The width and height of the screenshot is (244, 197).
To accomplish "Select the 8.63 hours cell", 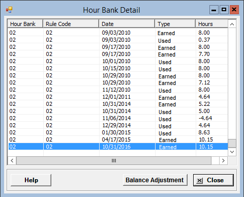I will click(204, 132).
